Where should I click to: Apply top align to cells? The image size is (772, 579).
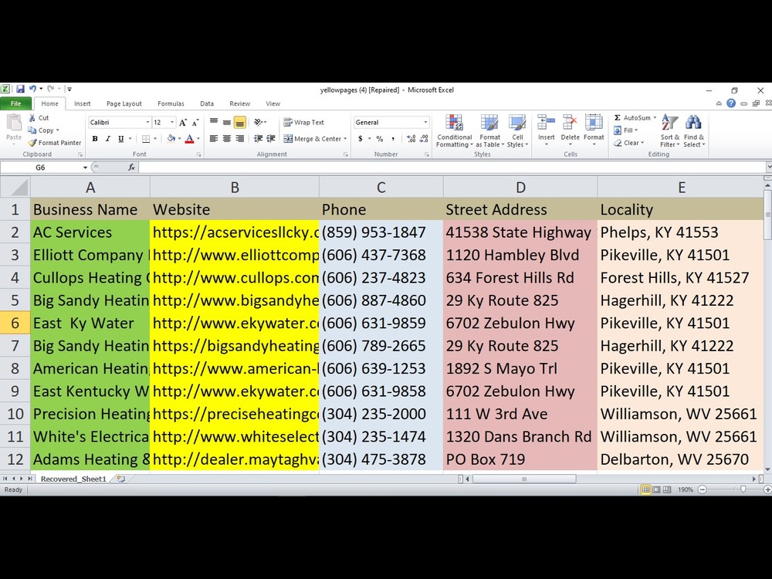coord(214,122)
